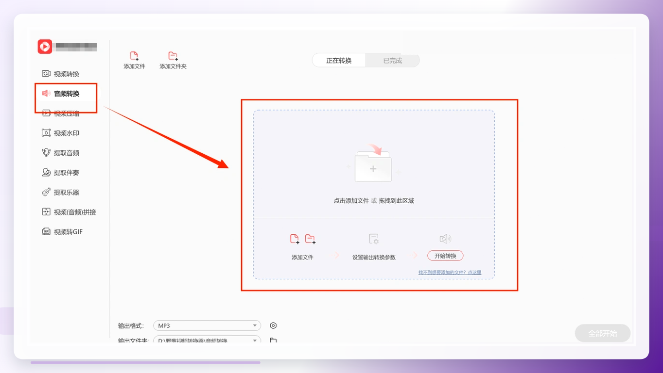Open the 输出格式 MP3 dropdown

click(x=207, y=325)
